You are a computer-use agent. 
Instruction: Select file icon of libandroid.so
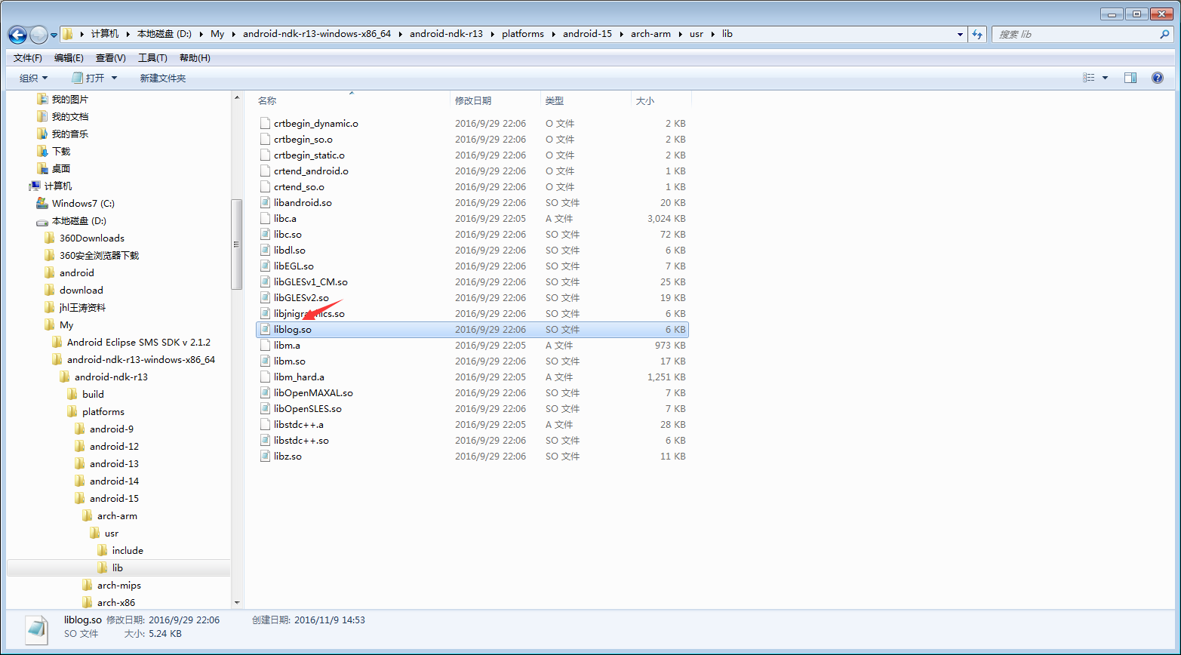[264, 202]
